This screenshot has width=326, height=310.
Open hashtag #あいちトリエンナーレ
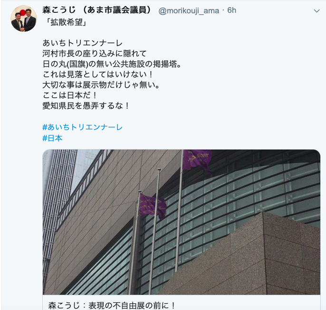click(83, 127)
